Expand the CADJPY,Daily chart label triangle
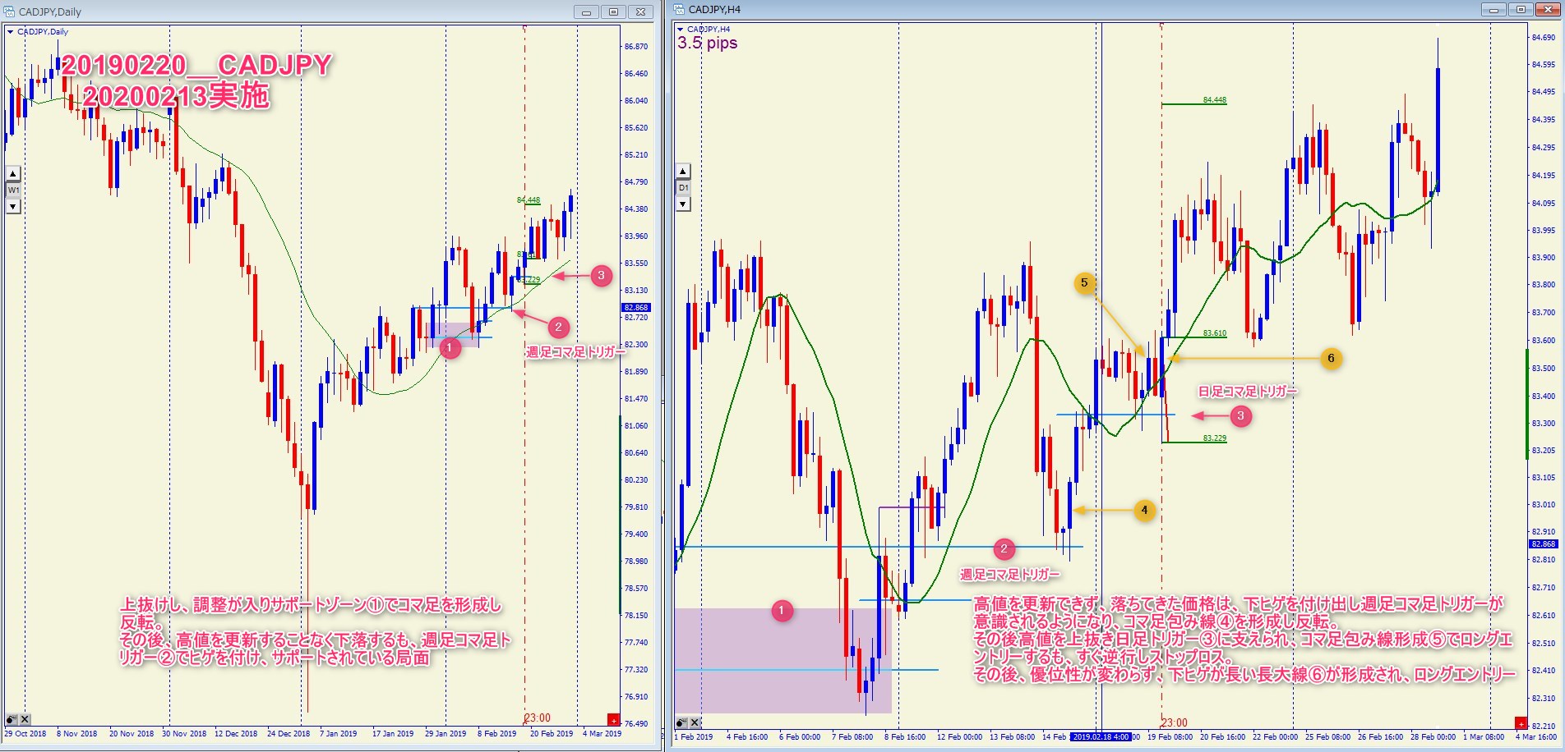This screenshot has width=1565, height=752. [10, 32]
